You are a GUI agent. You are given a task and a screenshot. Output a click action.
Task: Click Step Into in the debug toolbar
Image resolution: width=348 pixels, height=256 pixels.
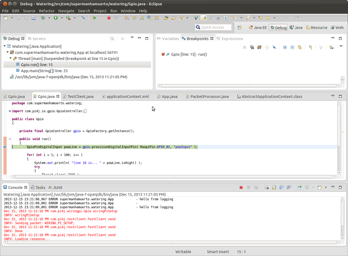click(x=127, y=18)
